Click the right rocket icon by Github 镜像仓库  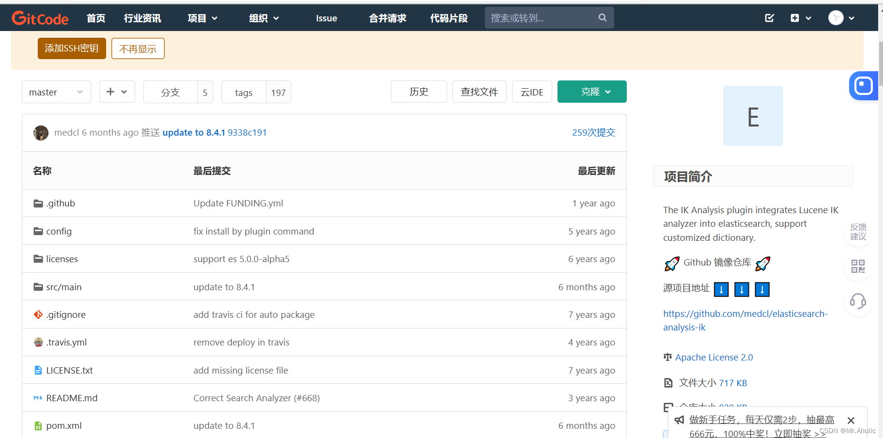(x=762, y=263)
